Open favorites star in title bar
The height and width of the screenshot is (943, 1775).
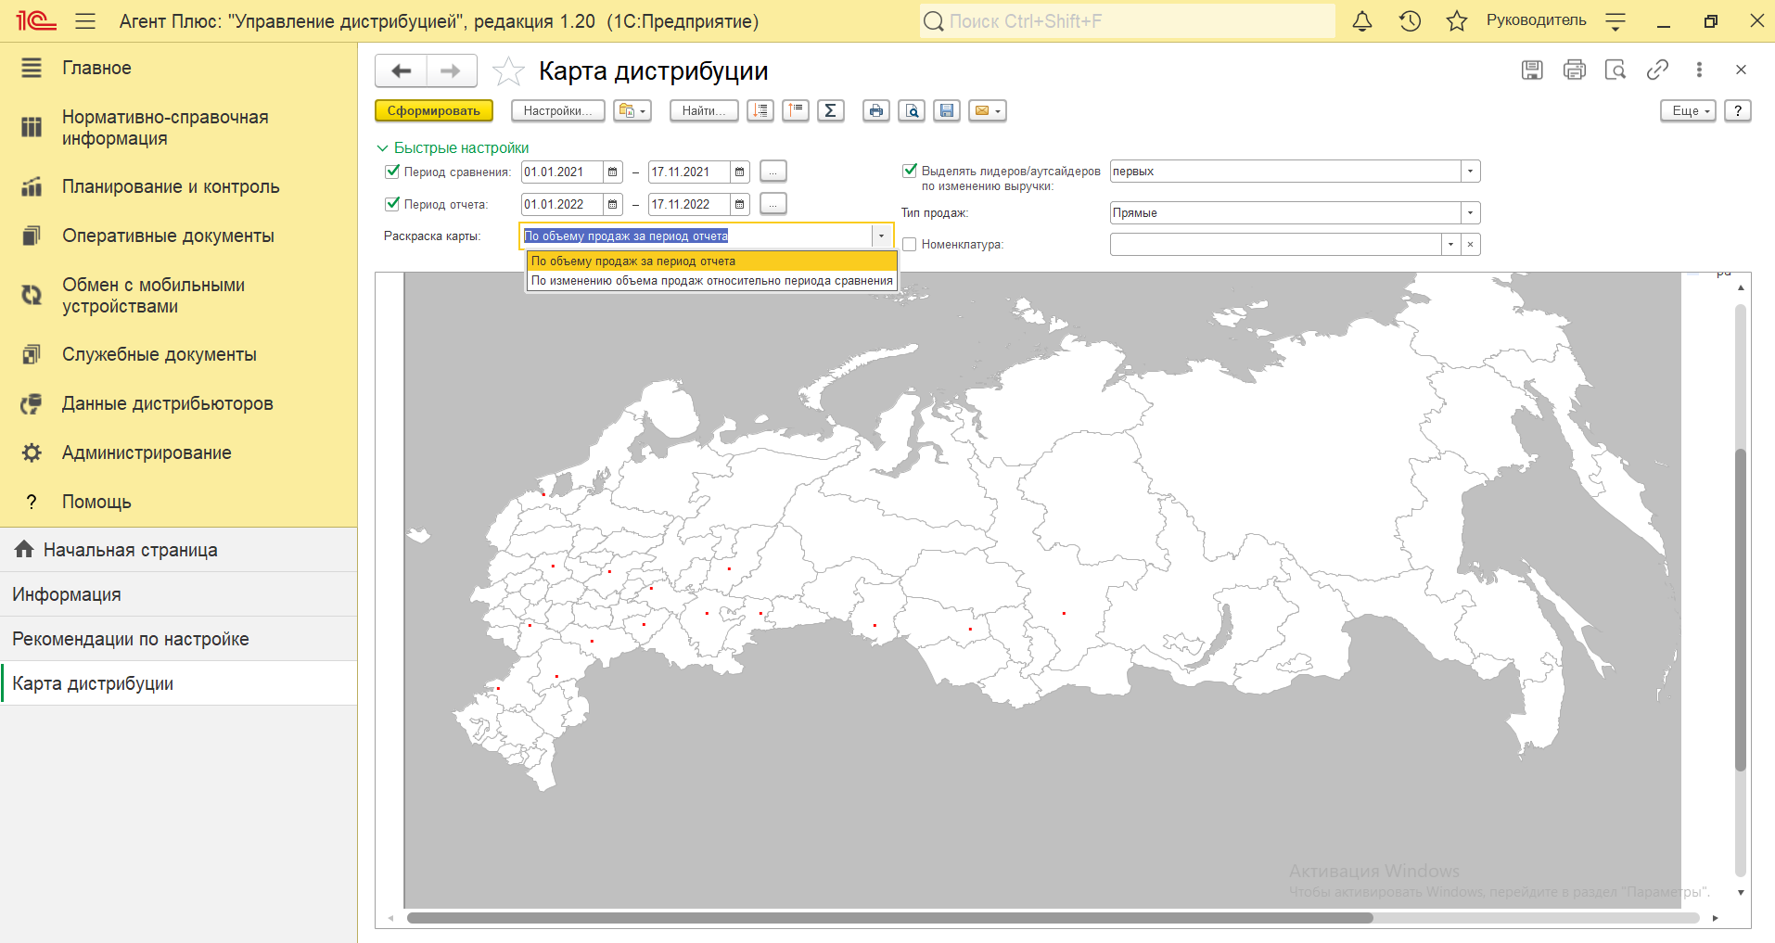(x=1457, y=20)
